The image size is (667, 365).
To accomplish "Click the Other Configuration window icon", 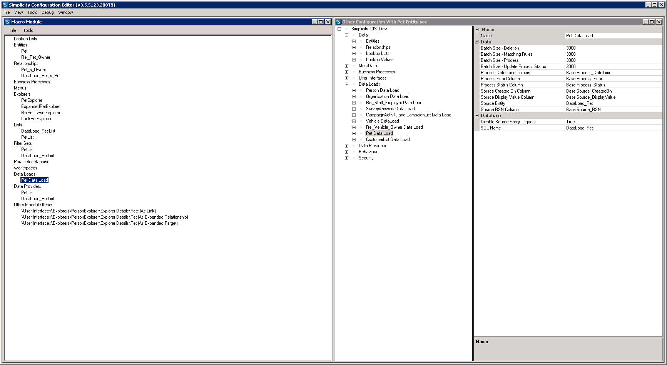I will point(339,22).
